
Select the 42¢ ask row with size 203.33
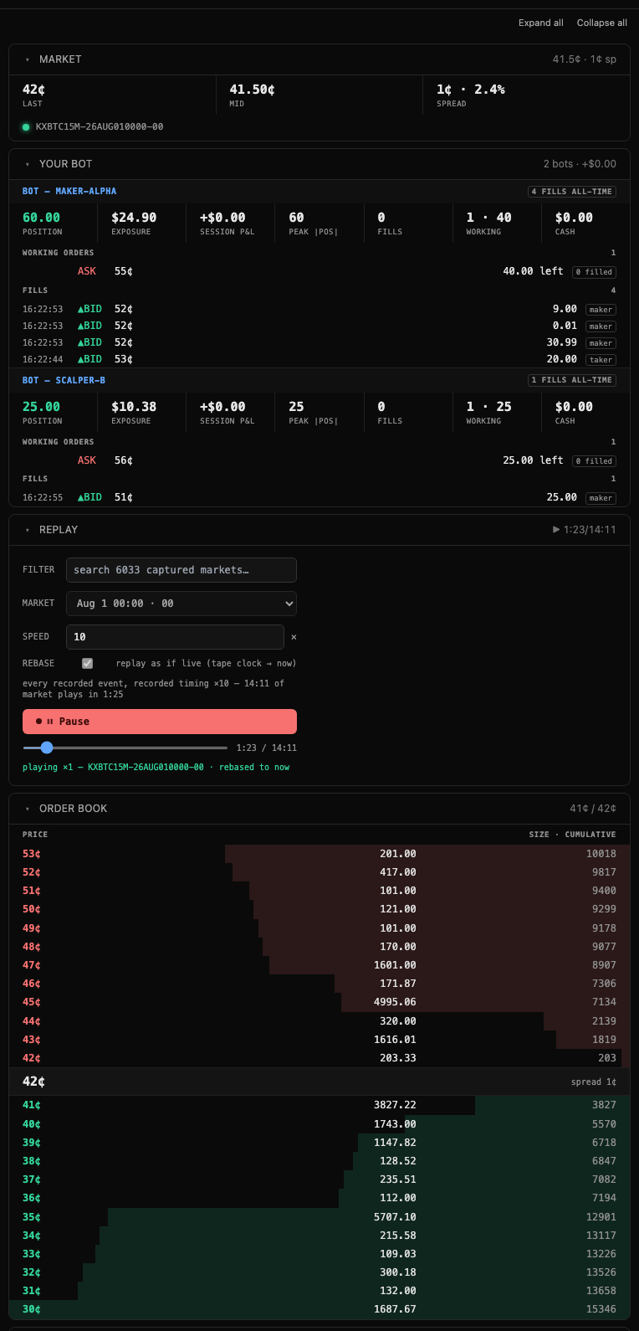(319, 1058)
